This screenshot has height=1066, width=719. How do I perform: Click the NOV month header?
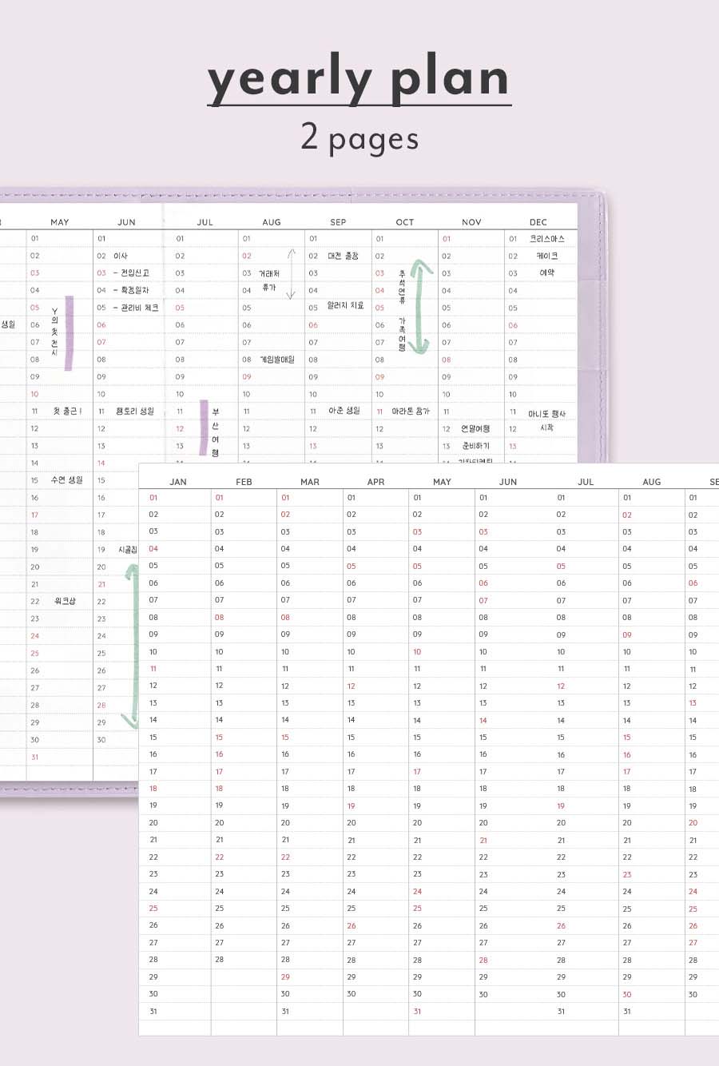coord(471,222)
